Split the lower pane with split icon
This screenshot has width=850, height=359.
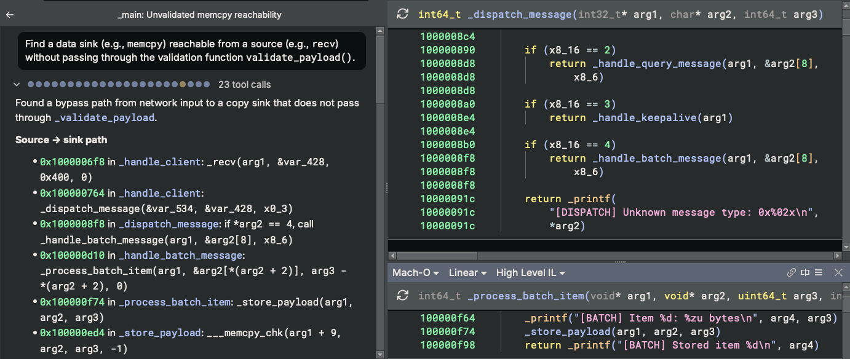click(805, 272)
